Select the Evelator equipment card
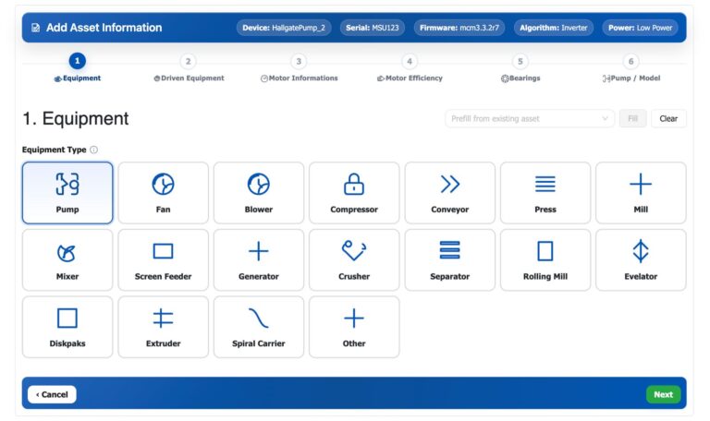Viewport: 710px width, 421px height. pyautogui.click(x=641, y=260)
